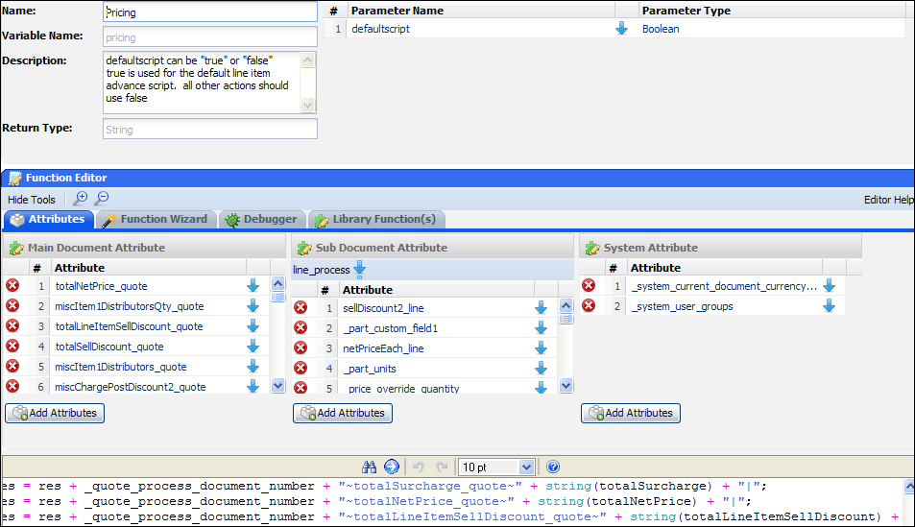Zoom in the function editor
Viewport: 915px width, 527px height.
coord(80,199)
